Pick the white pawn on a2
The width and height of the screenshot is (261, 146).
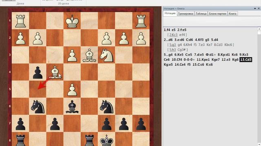click(x=20, y=38)
